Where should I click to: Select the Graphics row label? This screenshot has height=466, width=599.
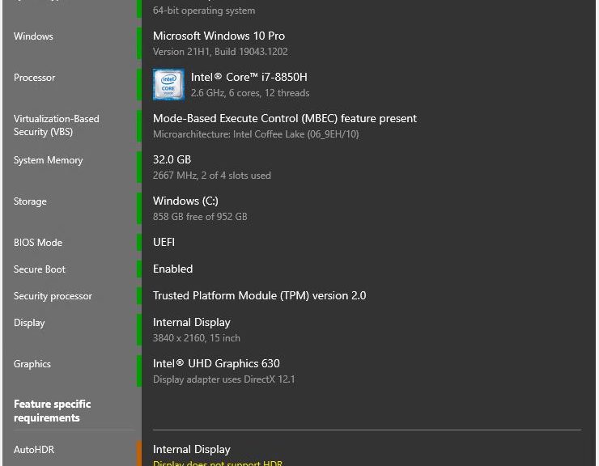32,364
